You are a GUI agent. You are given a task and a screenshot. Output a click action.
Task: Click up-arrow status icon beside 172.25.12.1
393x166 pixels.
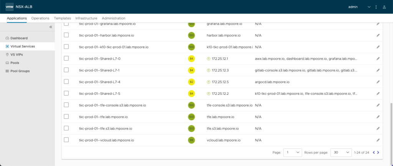pyautogui.click(x=208, y=59)
